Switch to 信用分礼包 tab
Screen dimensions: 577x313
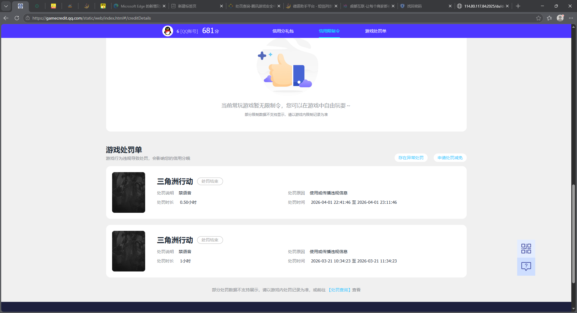click(x=283, y=31)
